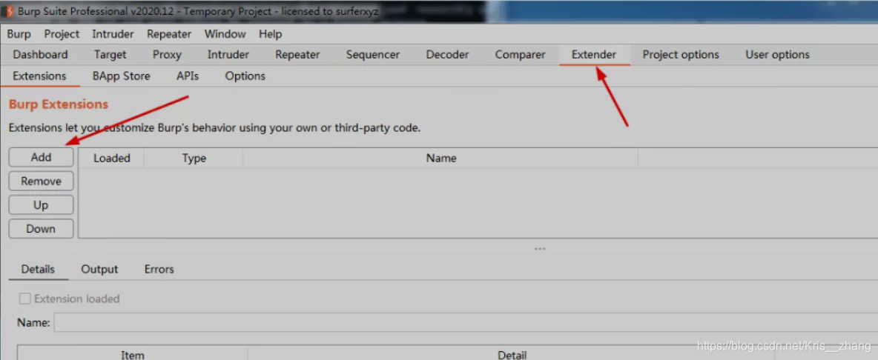Sort by the Loaded column header
878x360 pixels.
point(111,159)
